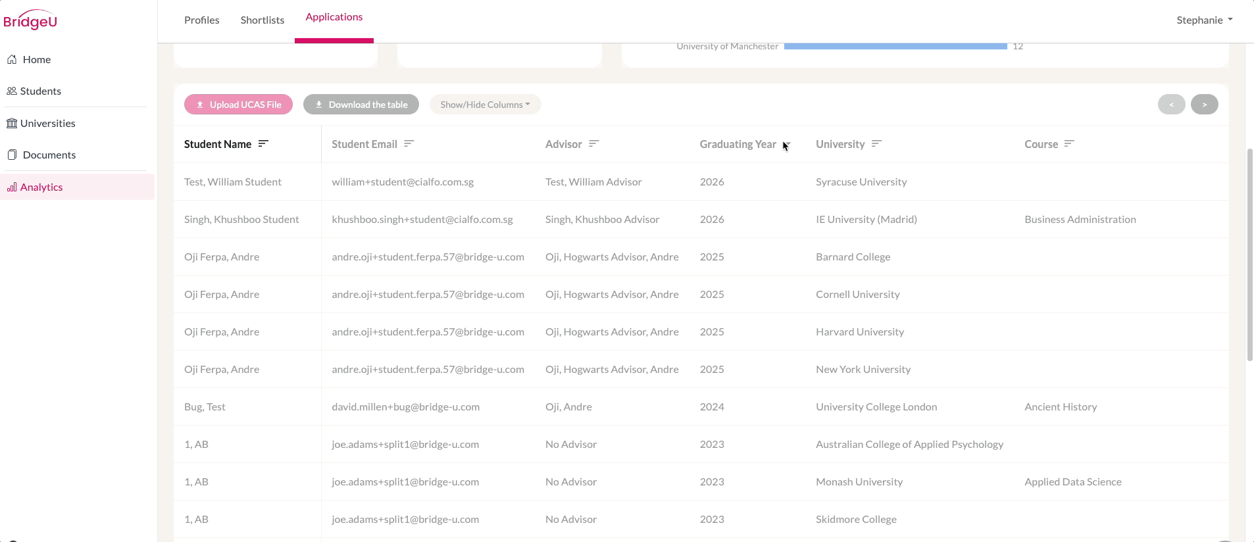The image size is (1254, 542).
Task: Switch to the Shortlists tab
Action: tap(263, 20)
